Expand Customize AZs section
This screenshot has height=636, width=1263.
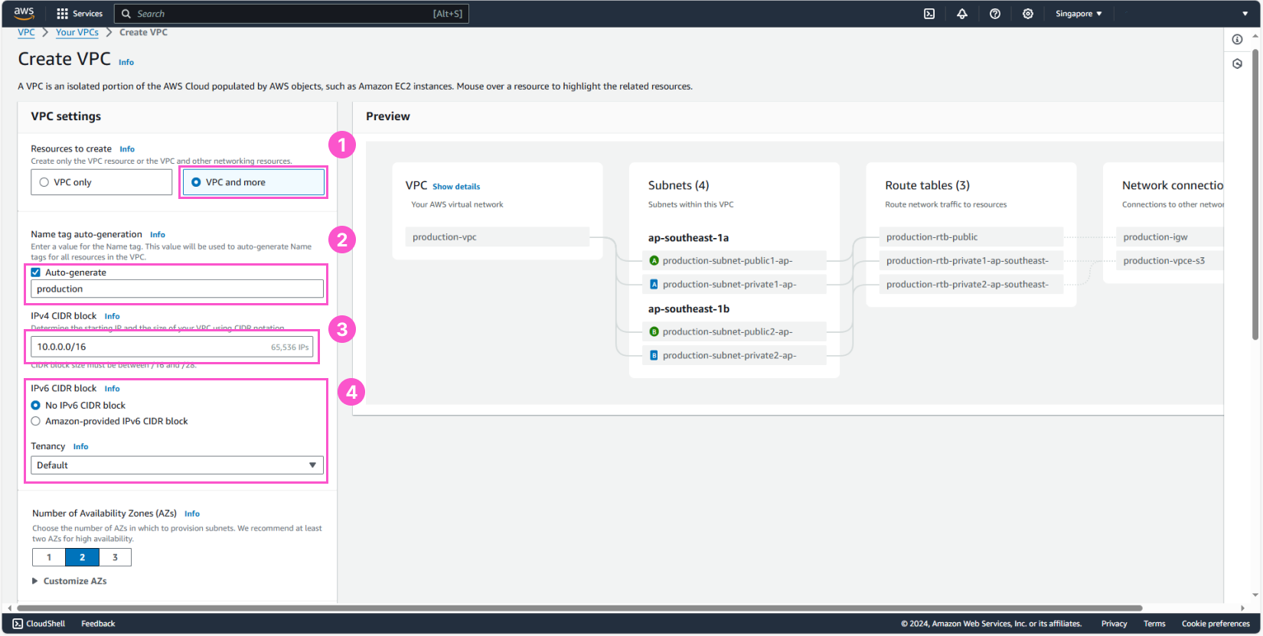[69, 581]
